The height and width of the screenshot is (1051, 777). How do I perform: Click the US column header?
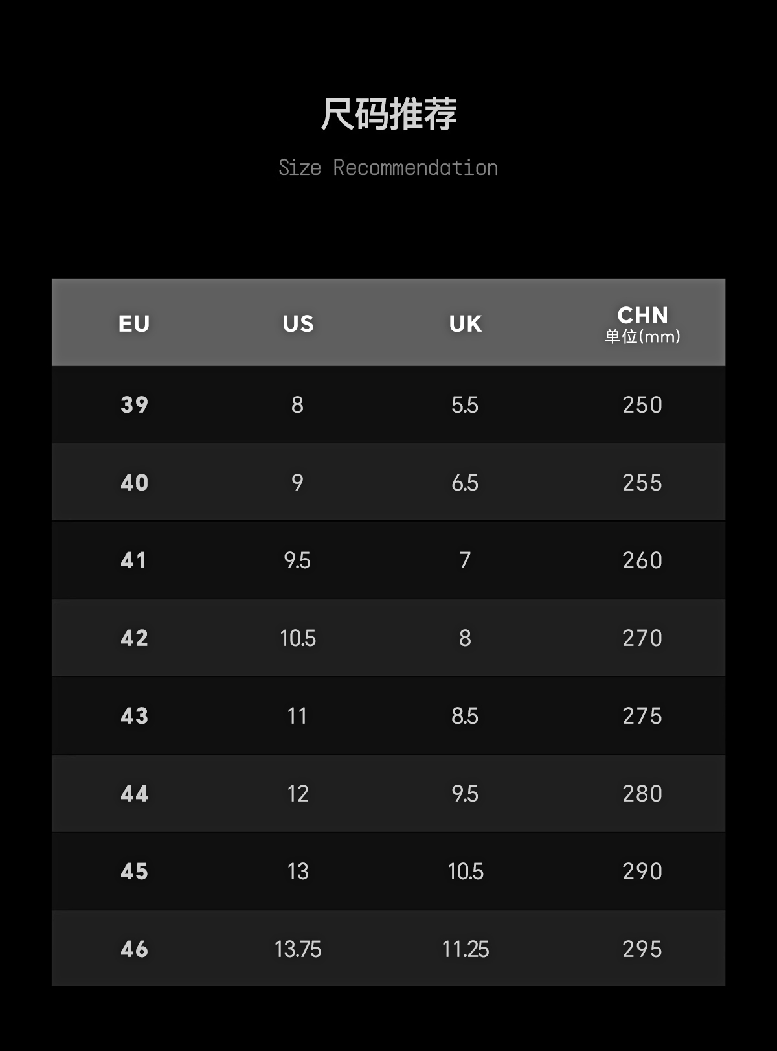(x=298, y=323)
